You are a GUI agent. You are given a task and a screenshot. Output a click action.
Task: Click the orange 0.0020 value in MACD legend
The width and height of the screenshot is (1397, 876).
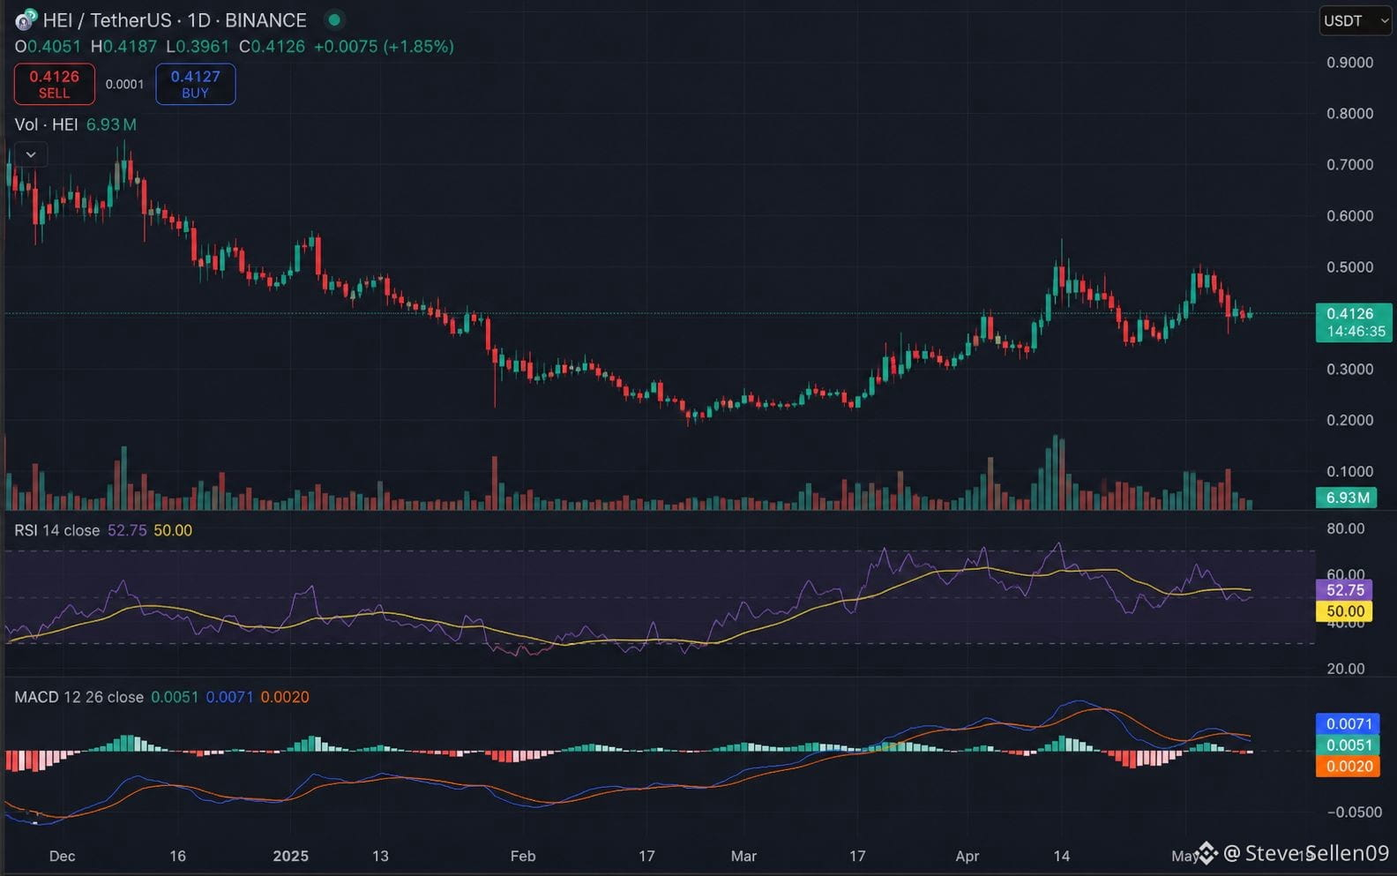coord(285,697)
